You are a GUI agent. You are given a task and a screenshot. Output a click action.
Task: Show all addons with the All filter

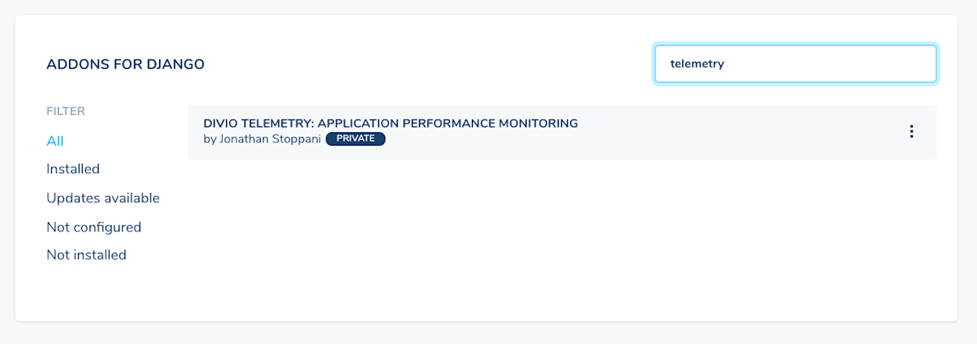[x=55, y=142]
